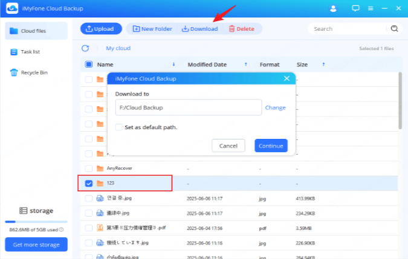
Task: Enable Set as default path checkbox
Action: 119,127
